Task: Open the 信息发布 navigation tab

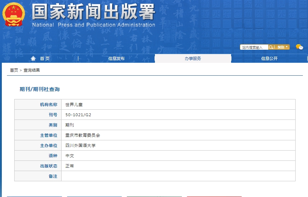Action: pos(116,58)
